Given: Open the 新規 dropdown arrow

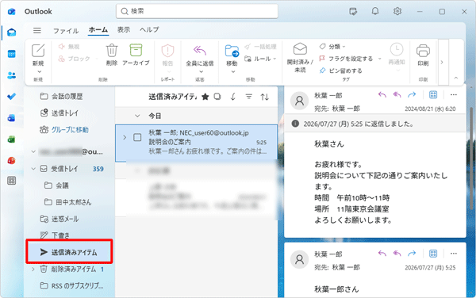Looking at the screenshot, I should click(39, 72).
